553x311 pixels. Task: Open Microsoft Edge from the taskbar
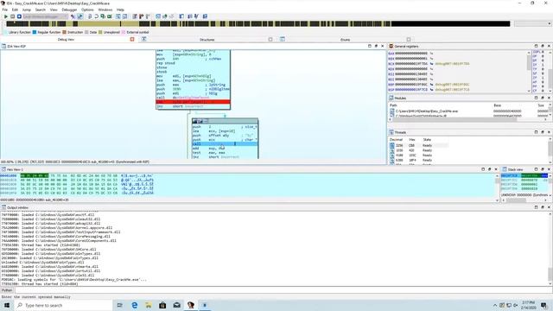[135, 305]
